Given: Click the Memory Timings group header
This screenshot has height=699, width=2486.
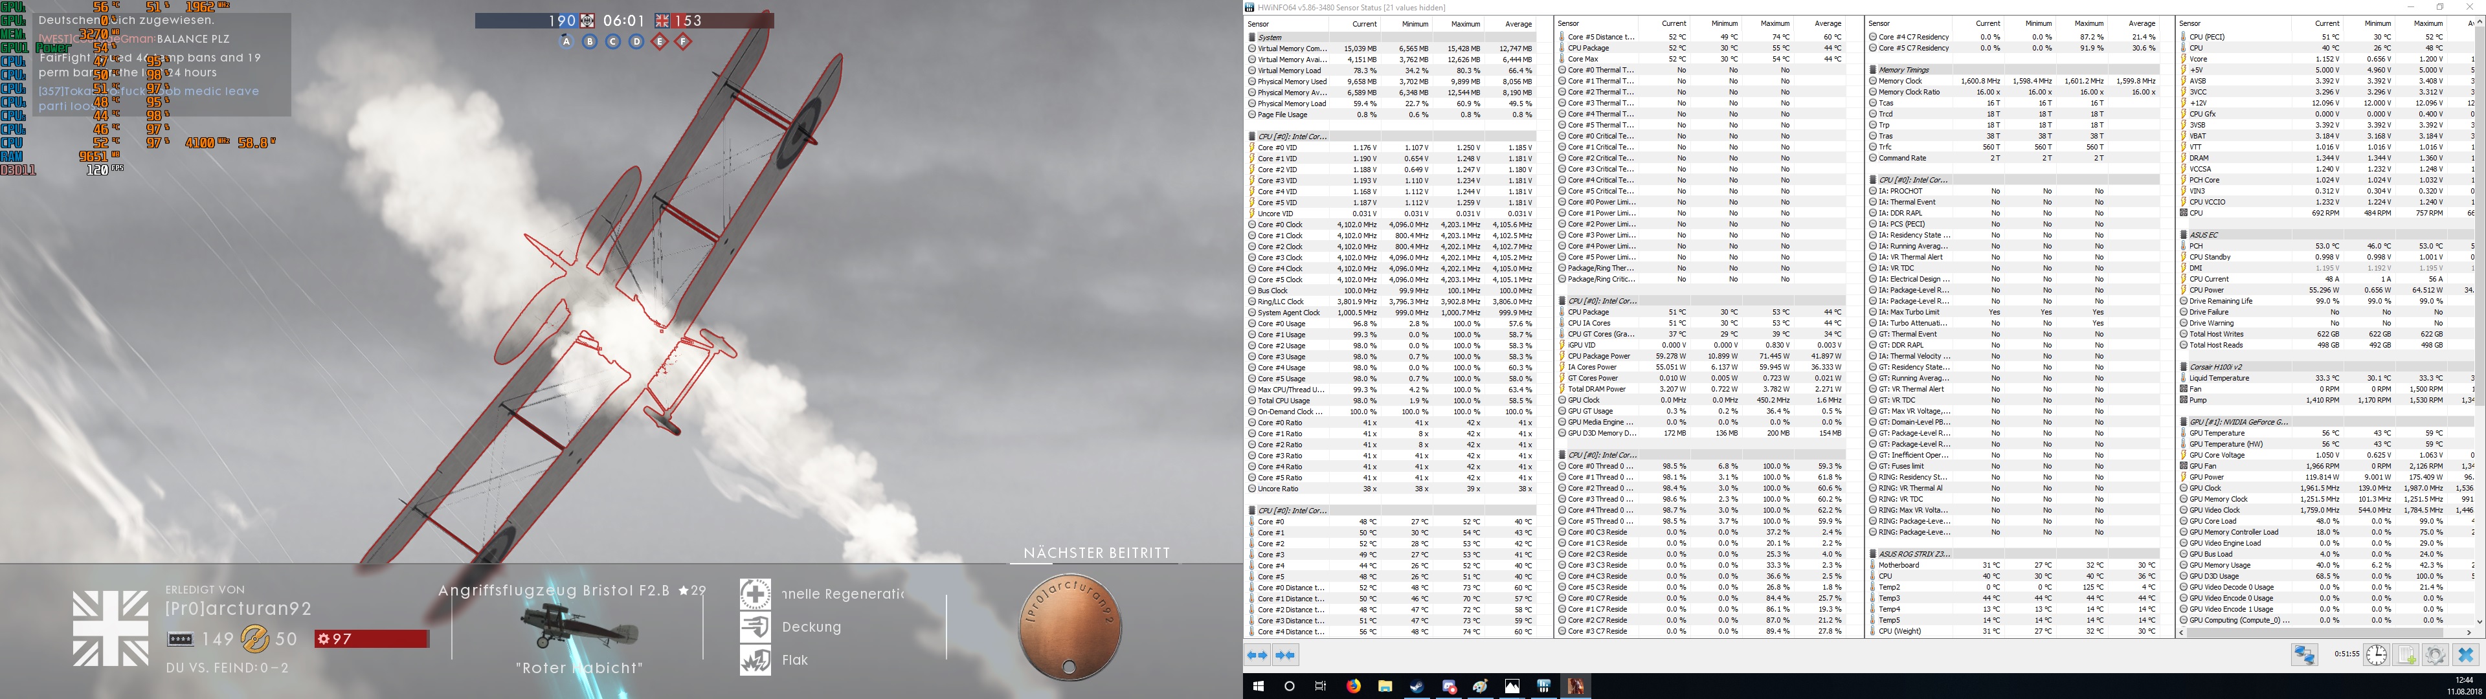Looking at the screenshot, I should click(1903, 69).
